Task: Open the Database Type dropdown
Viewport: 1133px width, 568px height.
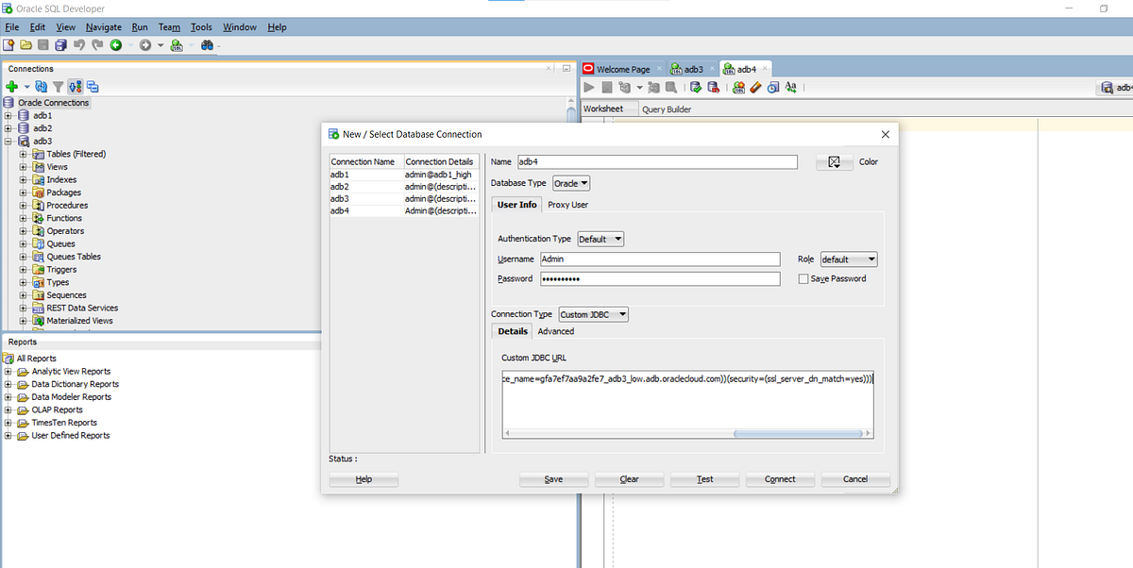Action: (x=572, y=183)
